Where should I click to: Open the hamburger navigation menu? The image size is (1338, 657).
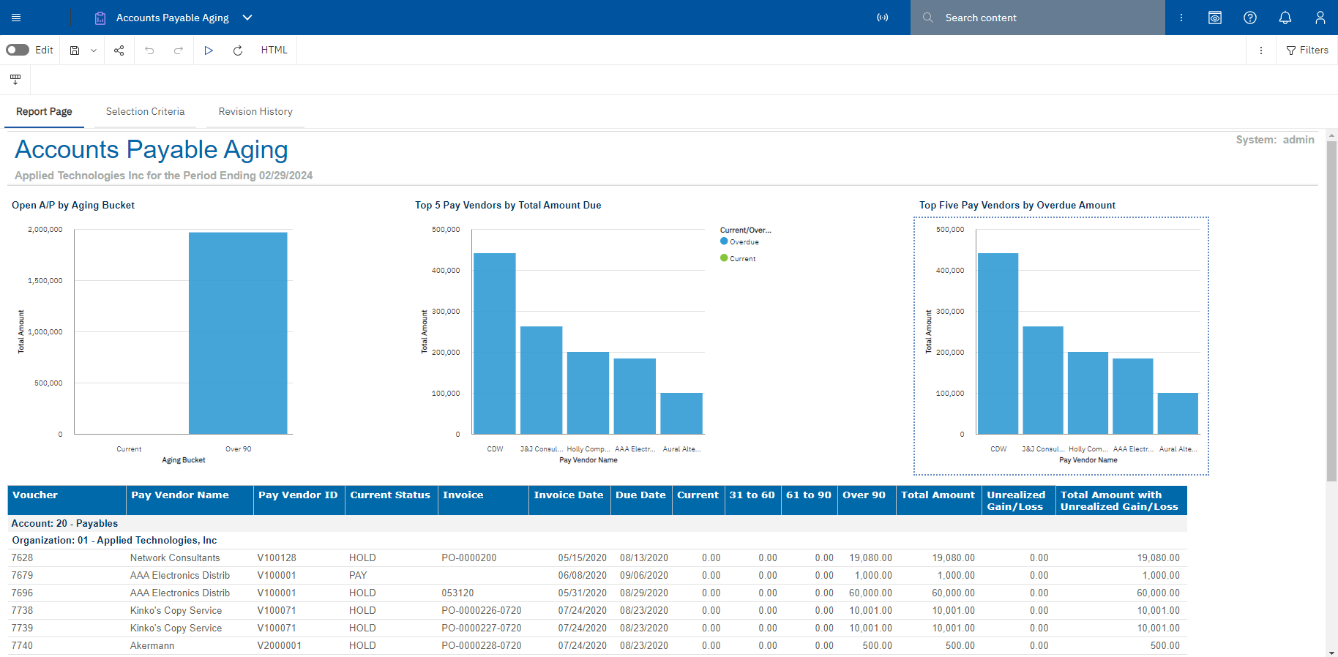click(16, 18)
